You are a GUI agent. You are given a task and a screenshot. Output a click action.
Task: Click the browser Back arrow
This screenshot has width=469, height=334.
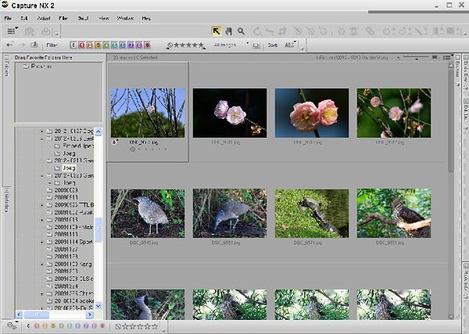[x=9, y=45]
